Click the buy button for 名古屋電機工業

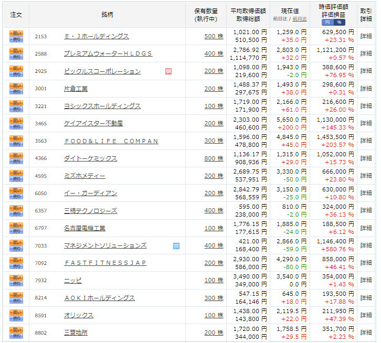16,225
